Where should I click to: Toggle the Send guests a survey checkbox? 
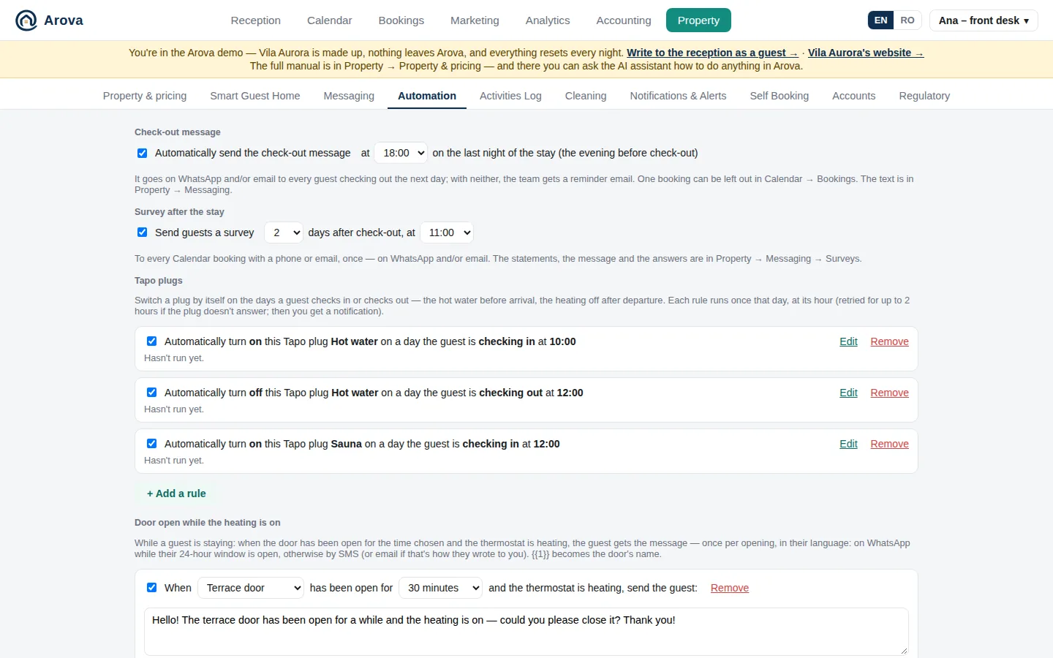click(x=143, y=232)
